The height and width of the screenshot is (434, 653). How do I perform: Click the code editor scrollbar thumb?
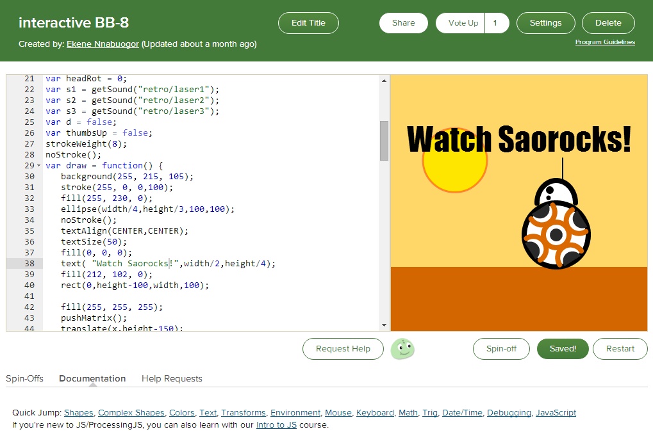pyautogui.click(x=384, y=141)
